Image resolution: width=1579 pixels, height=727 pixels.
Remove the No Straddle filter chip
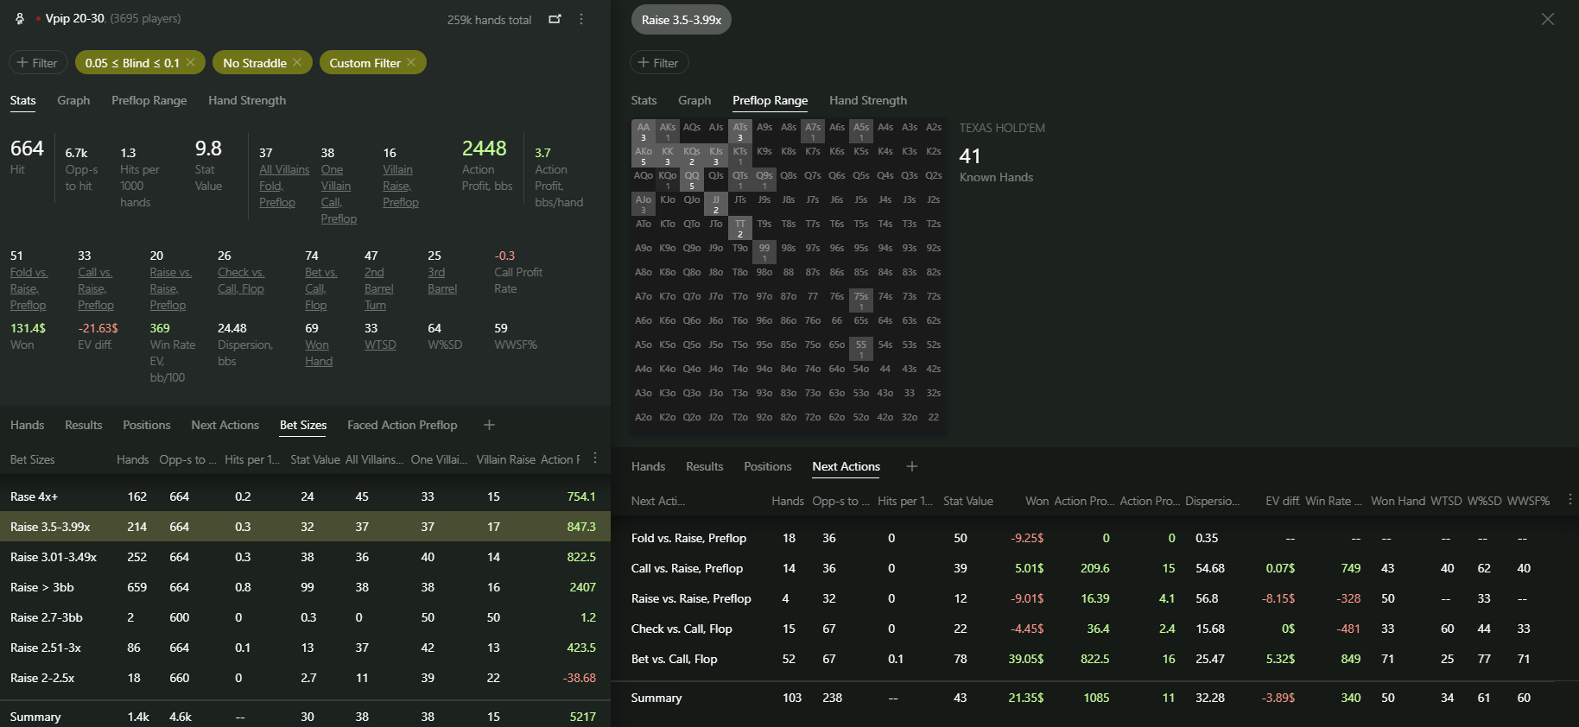pos(297,62)
